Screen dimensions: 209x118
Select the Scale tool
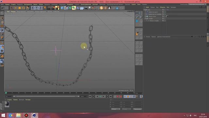click(x=20, y=8)
